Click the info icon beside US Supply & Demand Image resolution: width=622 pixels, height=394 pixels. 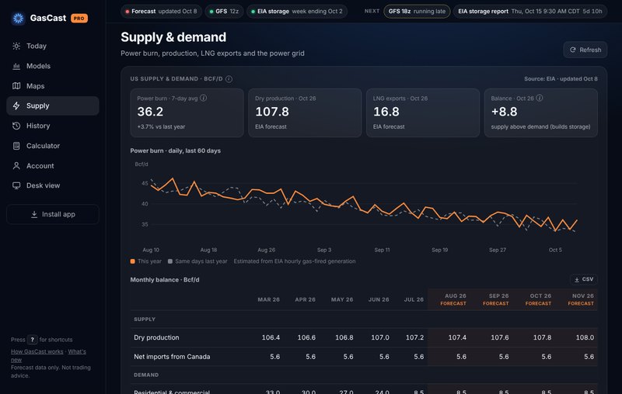[229, 79]
